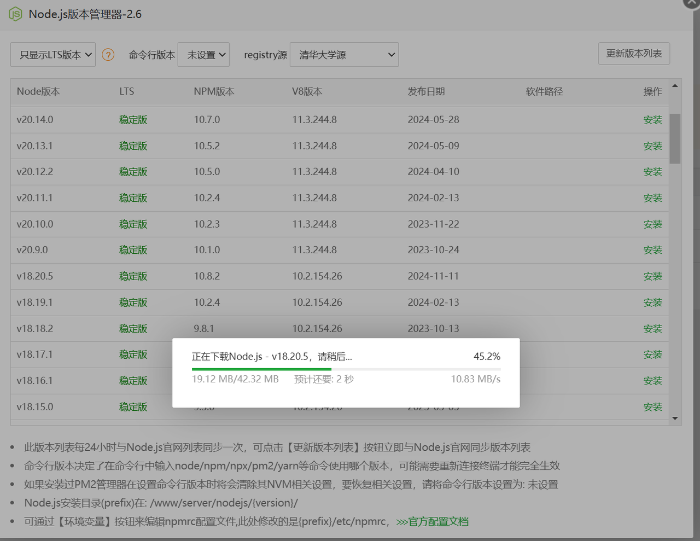Select the v20.9.0 version cell

pos(32,250)
